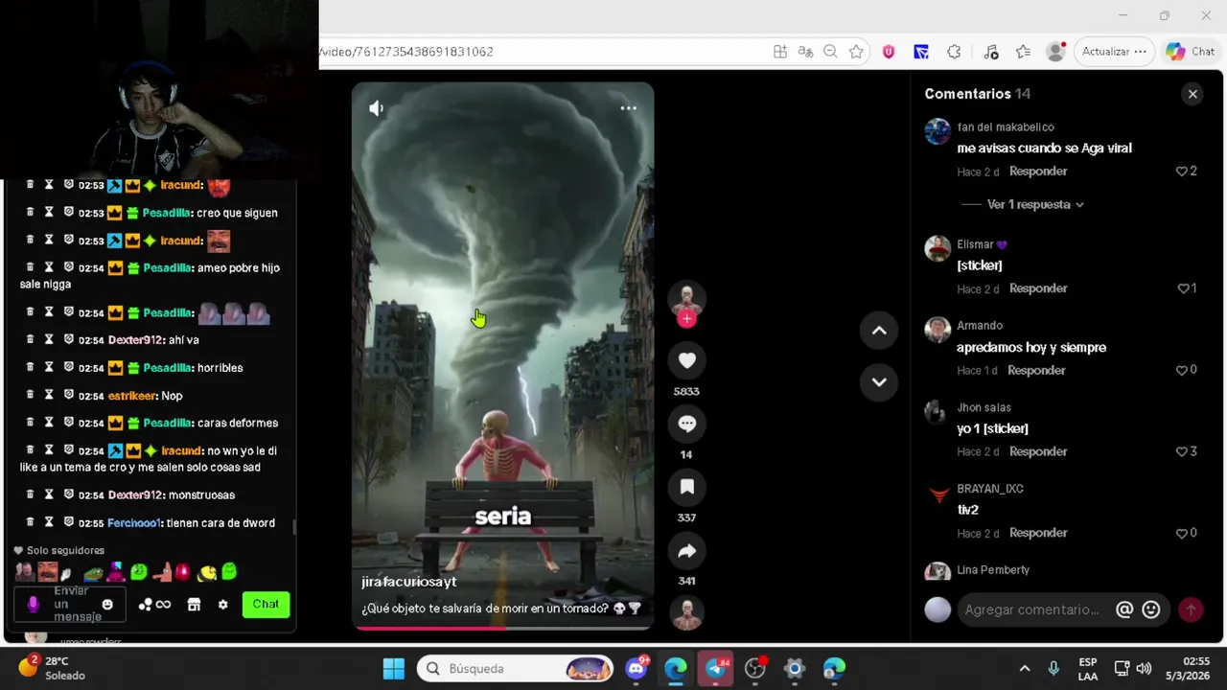The image size is (1227, 690).
Task: Open browser extensions puzzle icon
Action: (954, 52)
